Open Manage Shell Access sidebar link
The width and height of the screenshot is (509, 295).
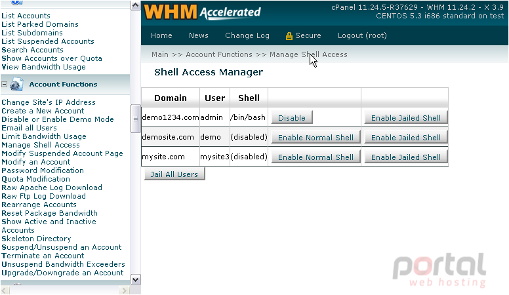pyautogui.click(x=41, y=145)
